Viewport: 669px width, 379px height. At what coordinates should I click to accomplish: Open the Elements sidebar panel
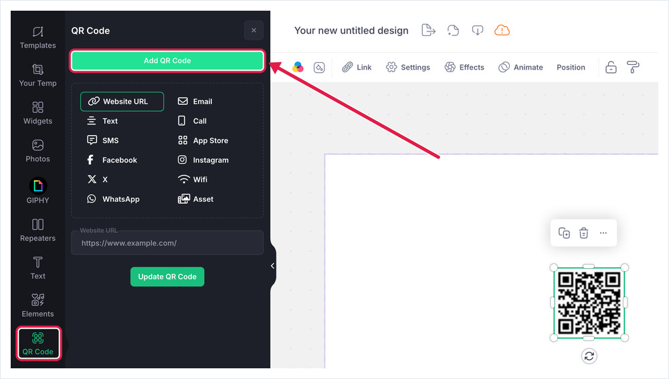[x=37, y=305]
